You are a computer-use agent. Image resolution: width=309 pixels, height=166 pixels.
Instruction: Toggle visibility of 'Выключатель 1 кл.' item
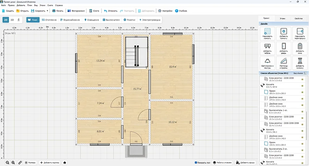pyautogui.click(x=302, y=111)
